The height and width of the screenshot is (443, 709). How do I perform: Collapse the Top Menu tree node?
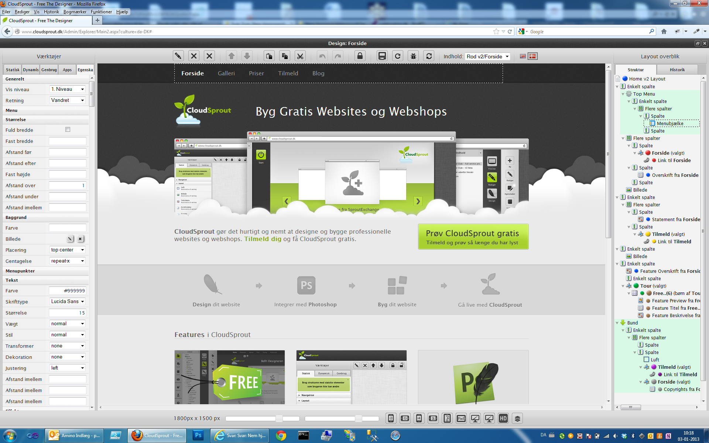(x=623, y=94)
